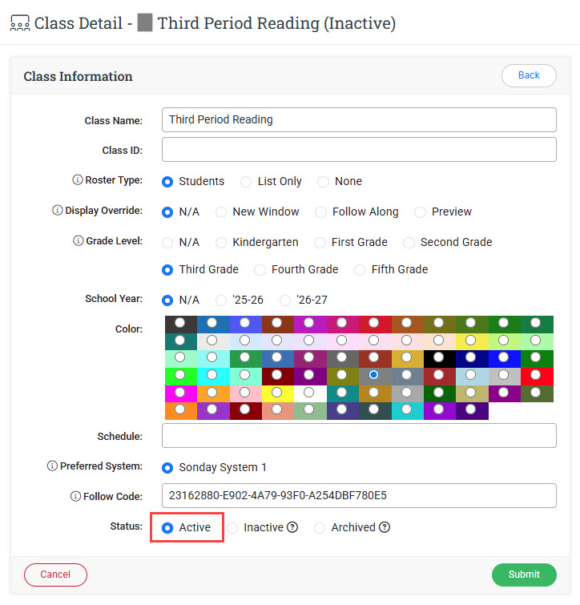Click the info icon beside Display Override

tap(57, 211)
